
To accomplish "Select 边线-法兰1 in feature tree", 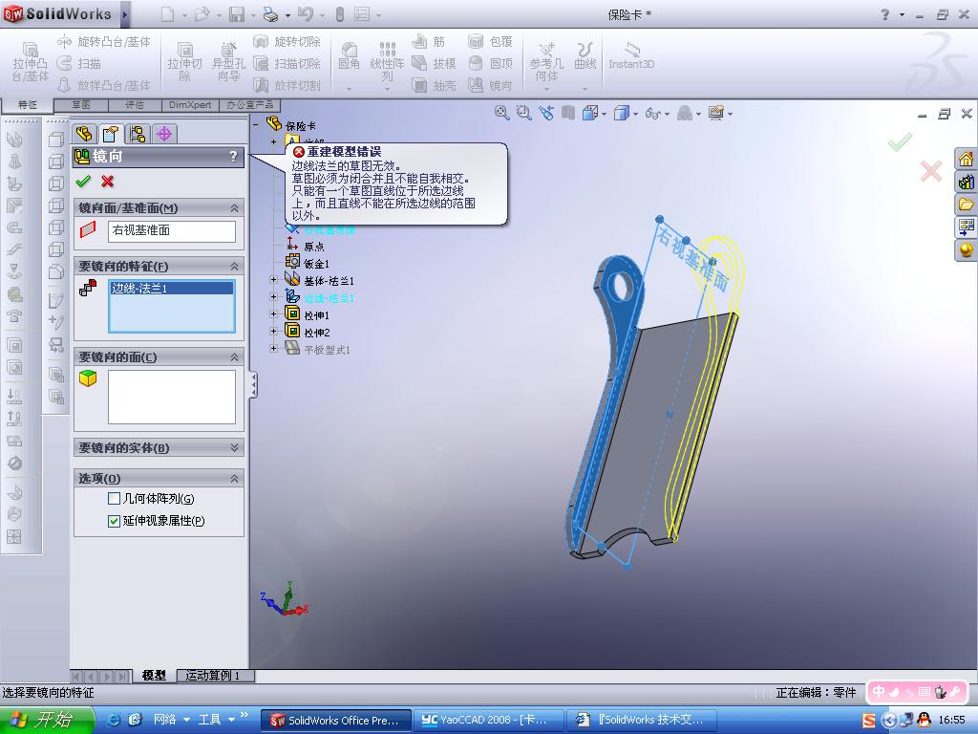I will coord(329,298).
